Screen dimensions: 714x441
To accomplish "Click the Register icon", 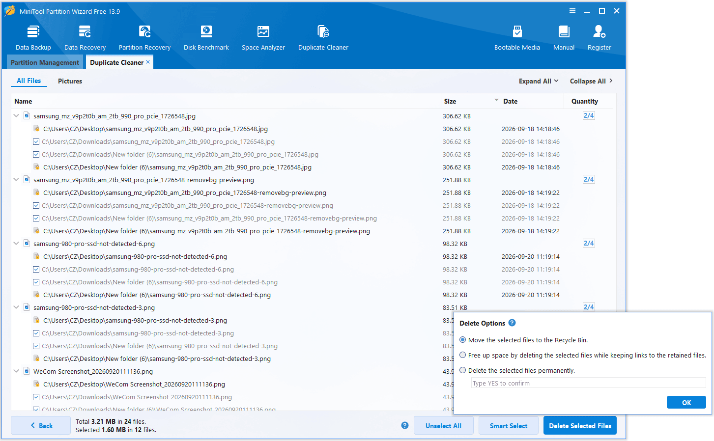I will pyautogui.click(x=599, y=38).
